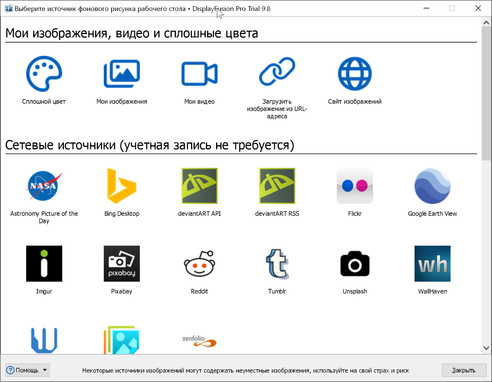Click the blue help question mark icon
492x382 pixels.
pyautogui.click(x=11, y=370)
